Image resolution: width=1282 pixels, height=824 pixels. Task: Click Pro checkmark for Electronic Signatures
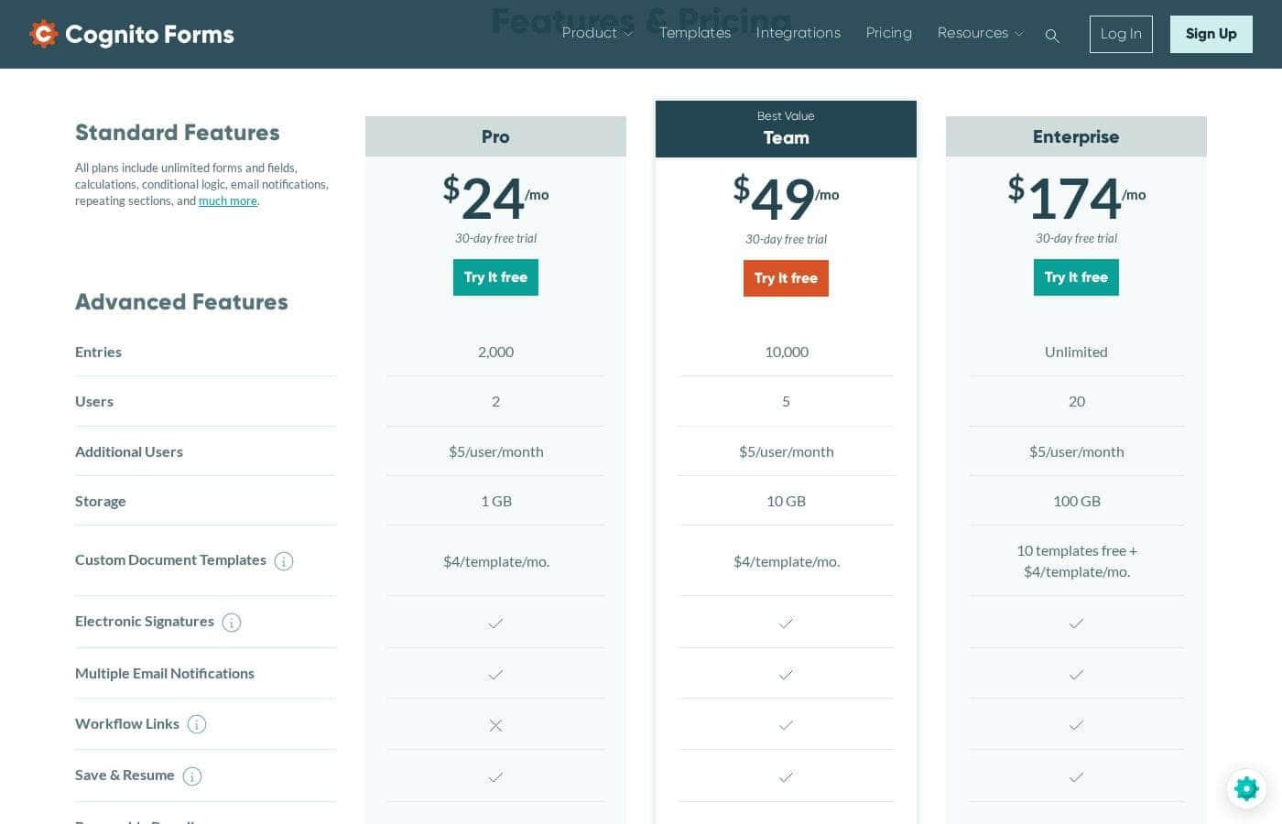click(x=495, y=623)
